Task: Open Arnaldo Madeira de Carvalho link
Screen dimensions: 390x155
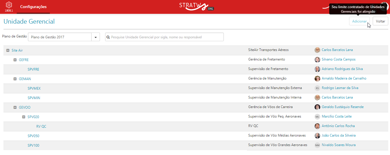Action: (344, 78)
